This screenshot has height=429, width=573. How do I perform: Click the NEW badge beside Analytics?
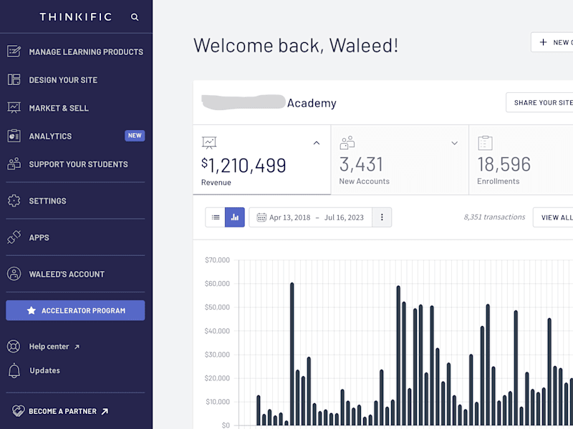[135, 136]
